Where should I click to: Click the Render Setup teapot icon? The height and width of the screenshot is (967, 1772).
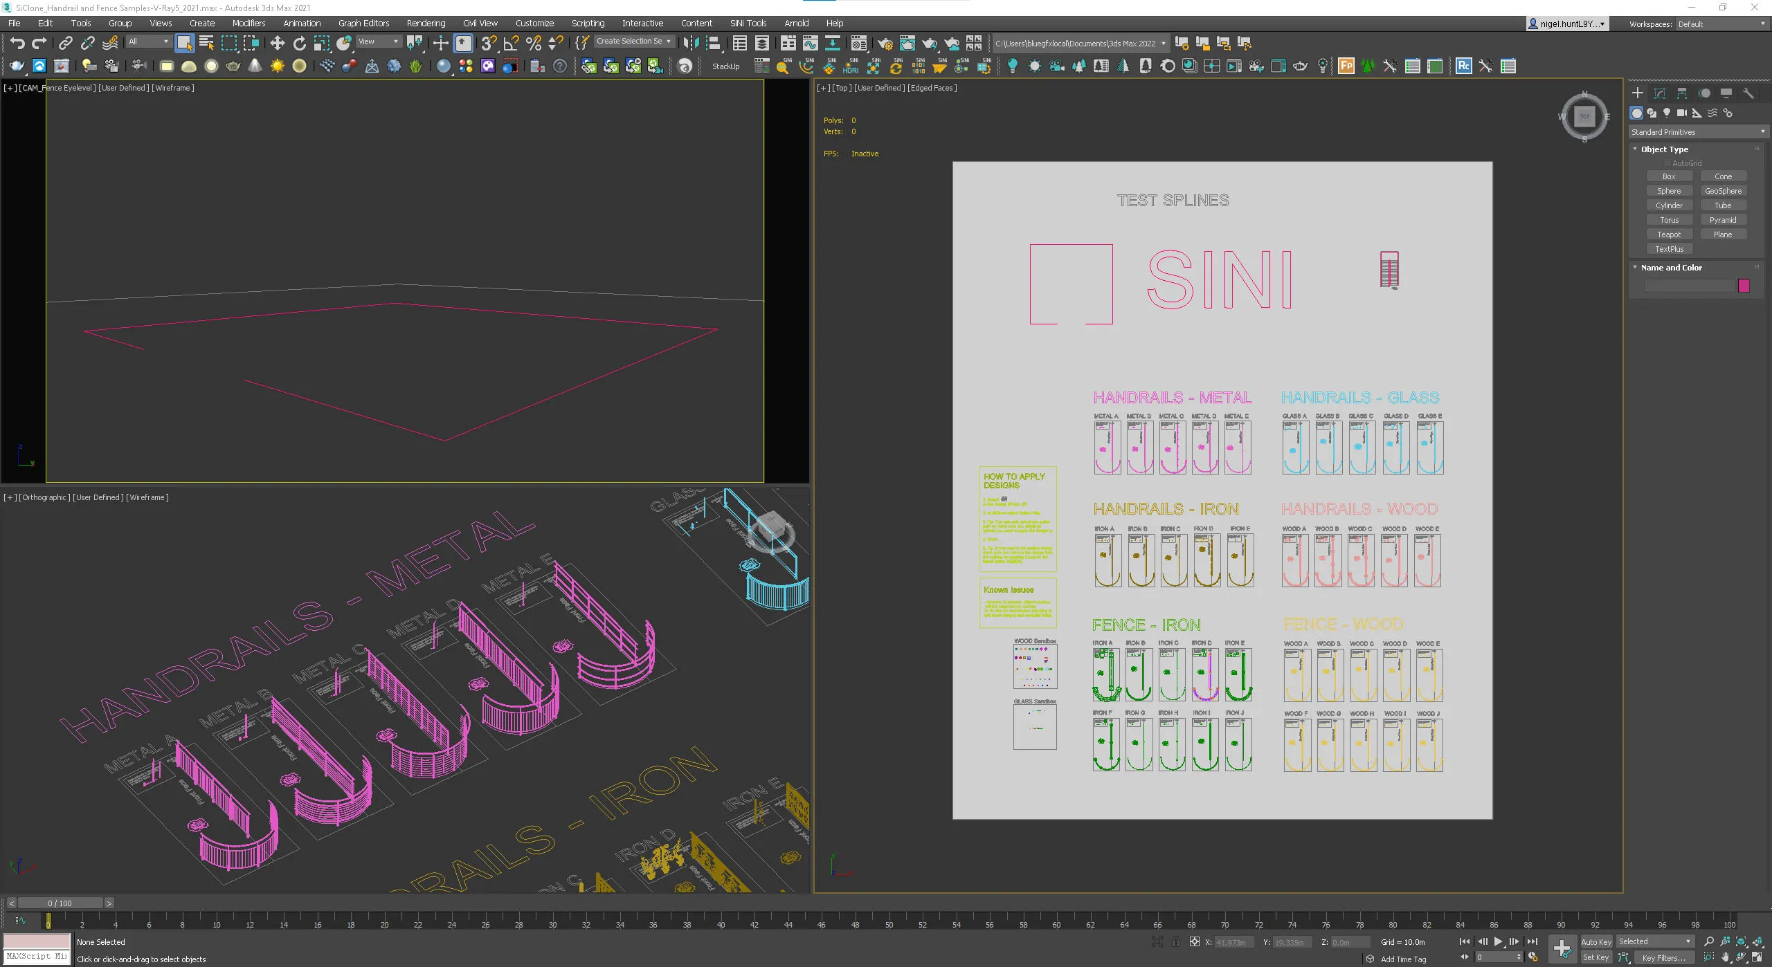tap(885, 43)
